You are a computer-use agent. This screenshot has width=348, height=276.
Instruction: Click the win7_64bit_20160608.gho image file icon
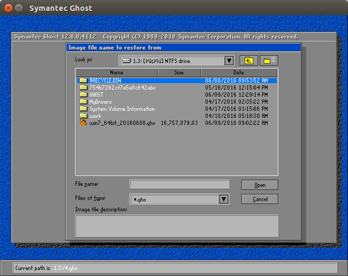click(83, 123)
